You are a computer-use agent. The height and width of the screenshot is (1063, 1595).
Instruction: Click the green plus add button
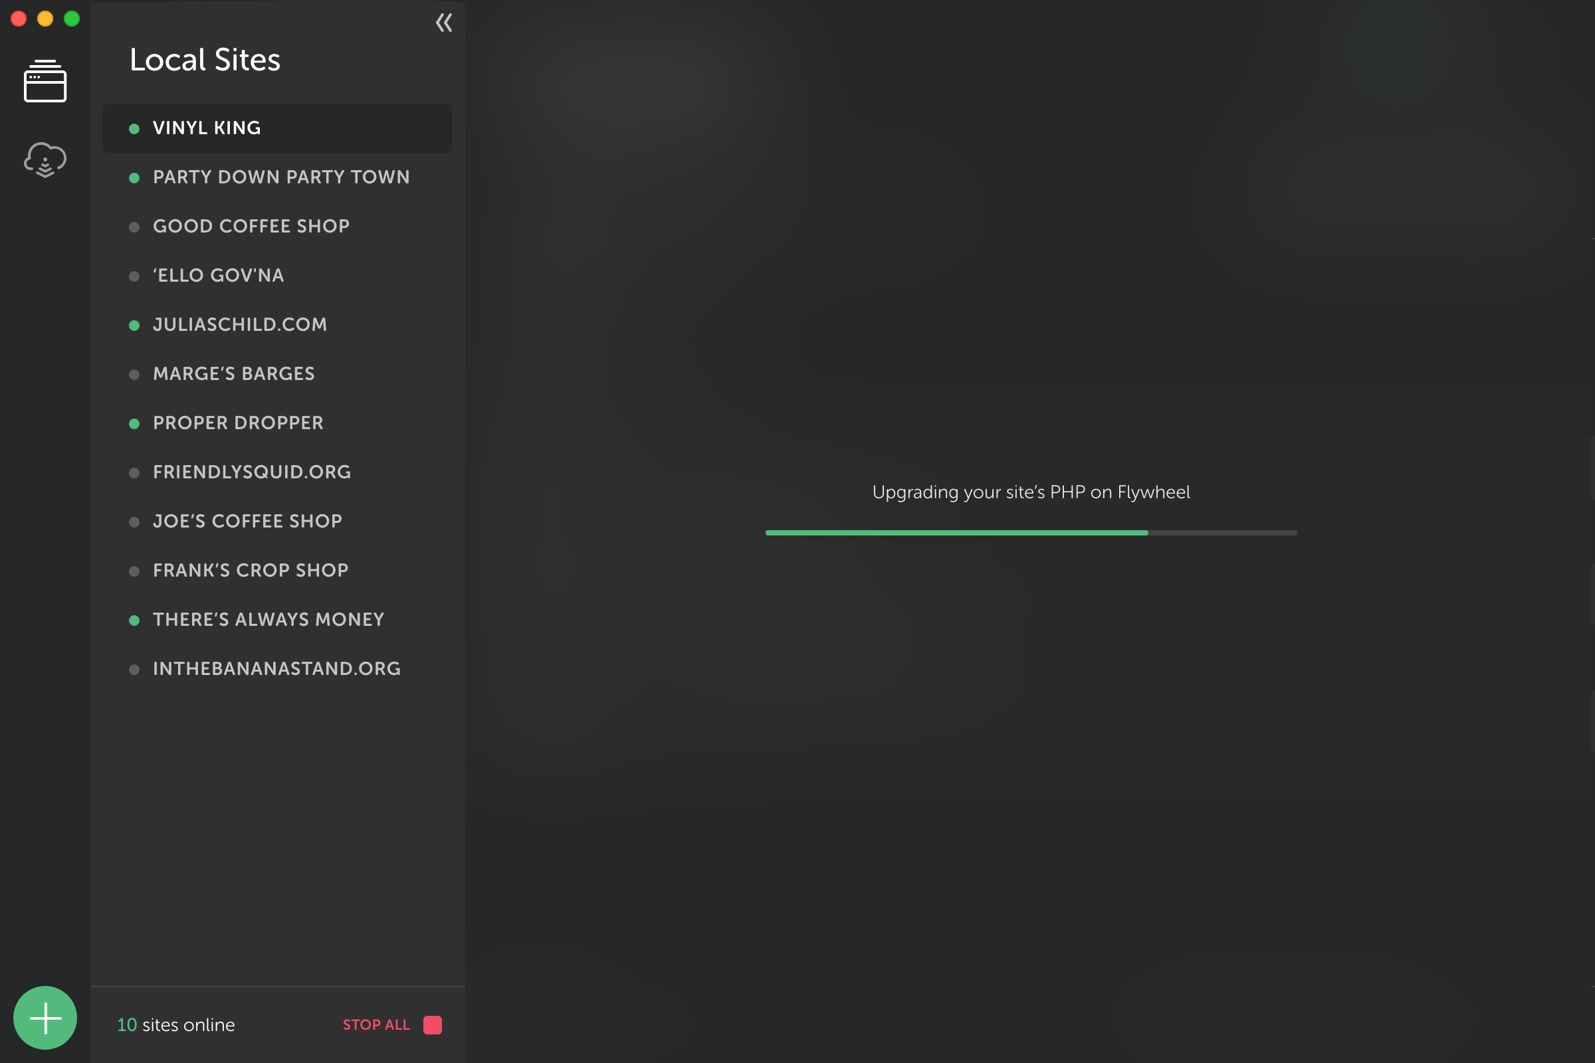coord(45,1018)
